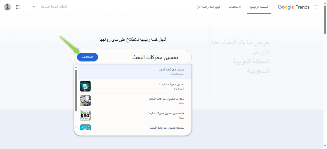Image resolution: width=327 pixels, height=149 pixels.
Task: Open the profile account avatar
Action: tap(7, 7)
